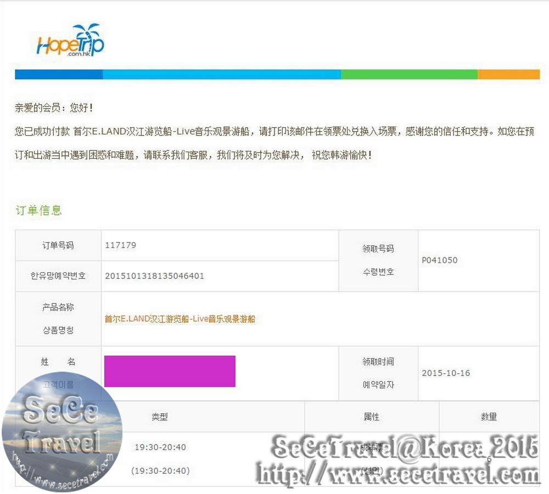
Task: Click the 订单号码 label cell
Action: click(x=58, y=245)
